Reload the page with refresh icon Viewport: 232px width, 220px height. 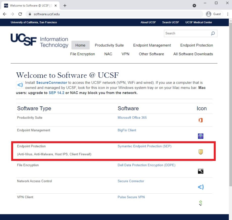(20, 14)
